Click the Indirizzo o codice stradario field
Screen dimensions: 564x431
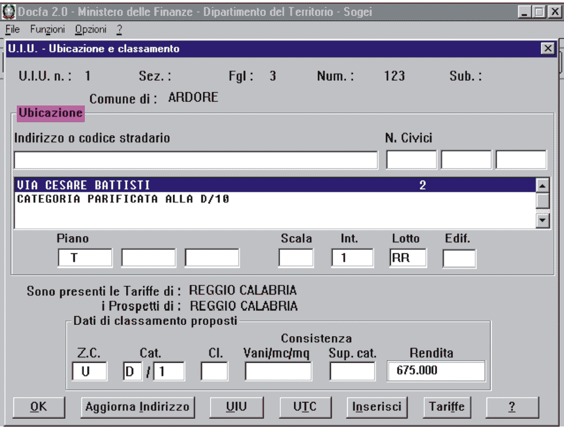[195, 160]
